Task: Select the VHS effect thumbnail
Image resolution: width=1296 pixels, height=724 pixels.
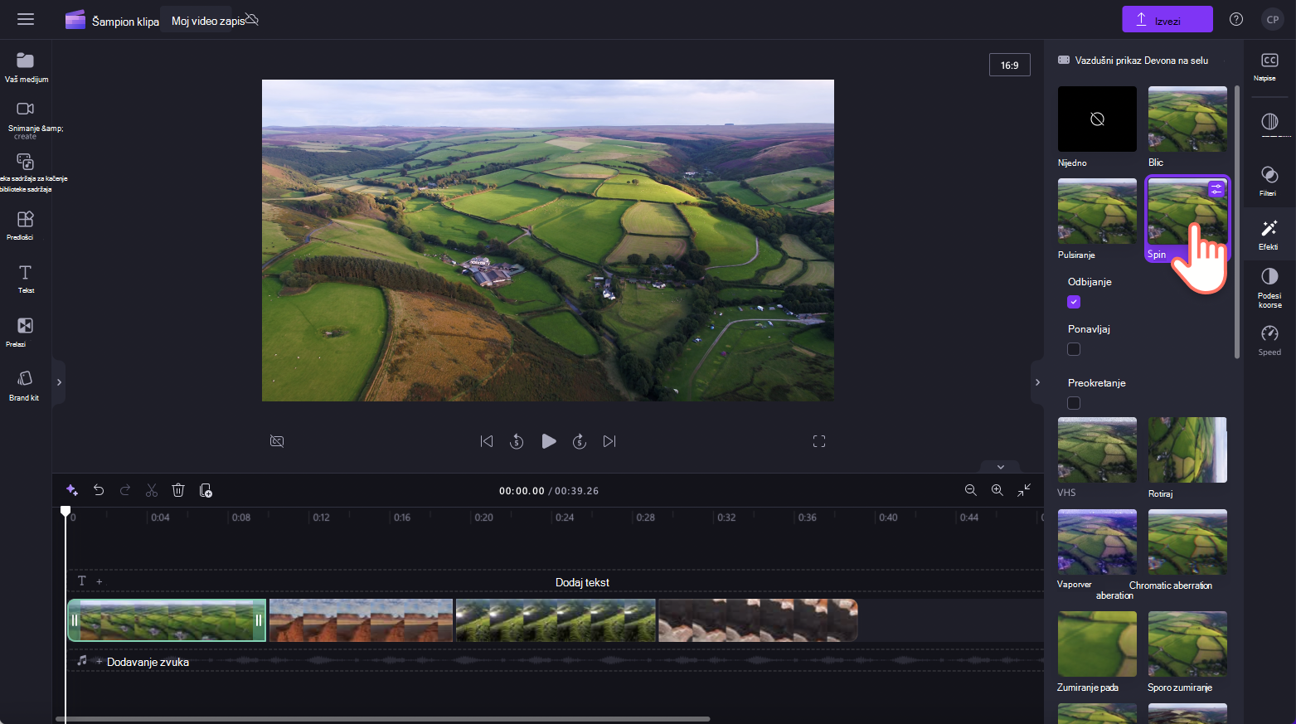Action: point(1097,449)
